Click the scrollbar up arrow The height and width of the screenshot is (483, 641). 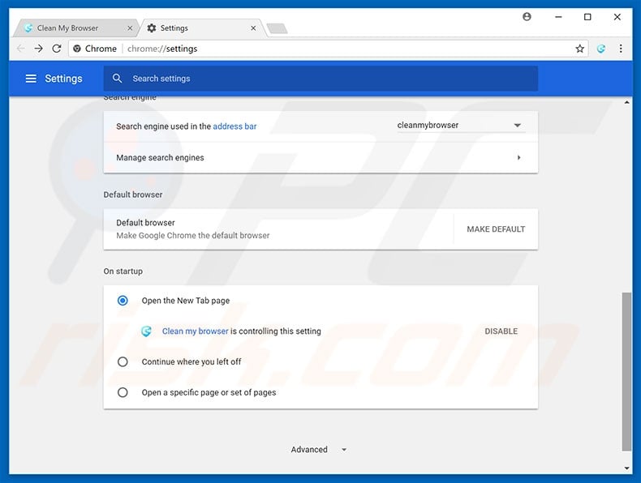(626, 102)
